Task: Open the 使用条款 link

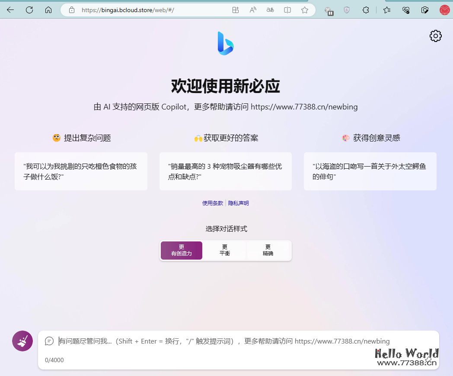Action: click(212, 202)
